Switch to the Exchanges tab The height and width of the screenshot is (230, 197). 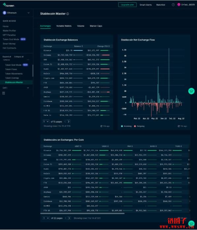click(x=45, y=26)
